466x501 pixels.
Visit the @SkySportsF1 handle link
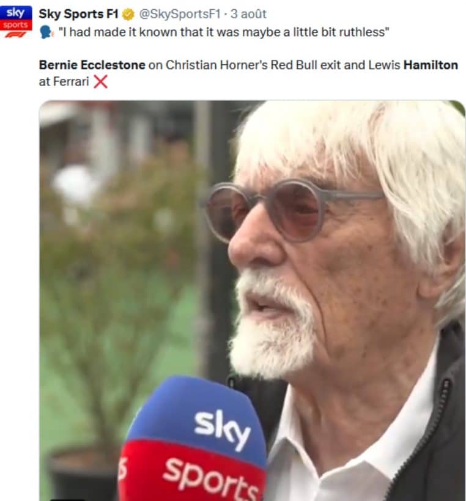pyautogui.click(x=180, y=14)
